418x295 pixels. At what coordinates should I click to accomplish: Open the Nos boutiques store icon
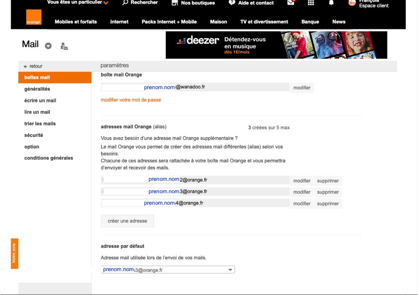[x=175, y=3]
